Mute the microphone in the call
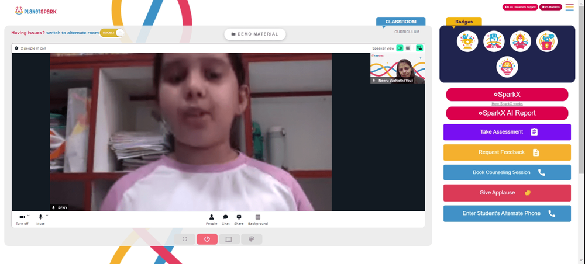 tap(40, 219)
